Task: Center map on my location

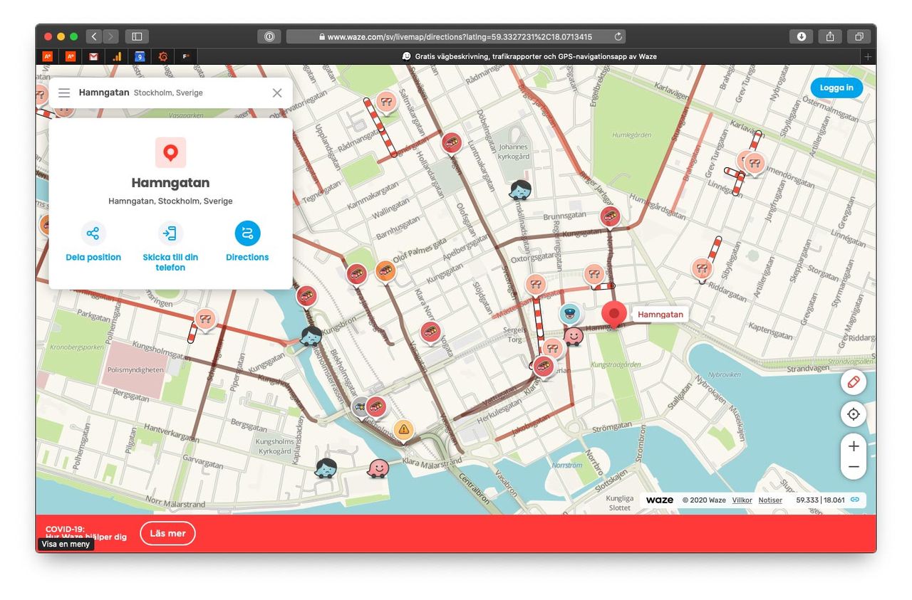Action: point(853,414)
